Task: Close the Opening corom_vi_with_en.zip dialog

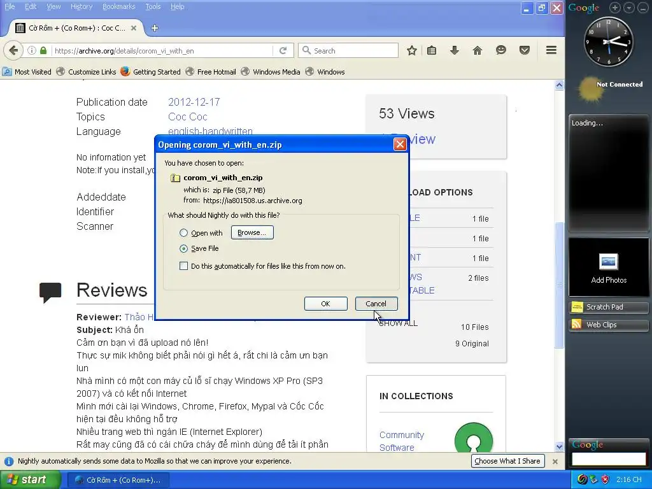Action: pos(400,145)
